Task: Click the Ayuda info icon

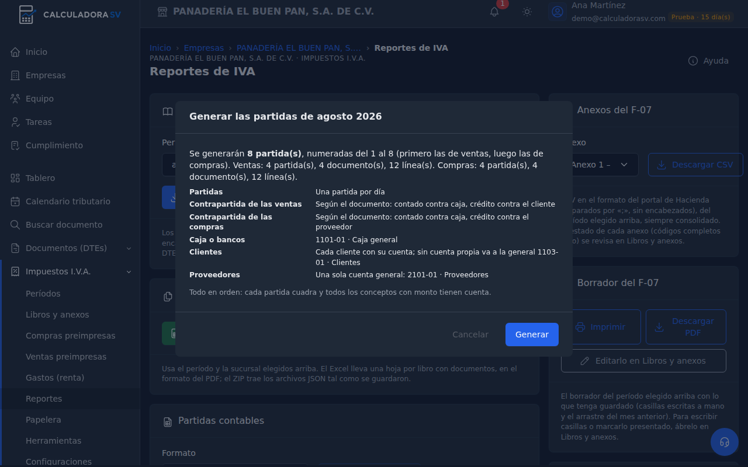Action: pos(693,61)
